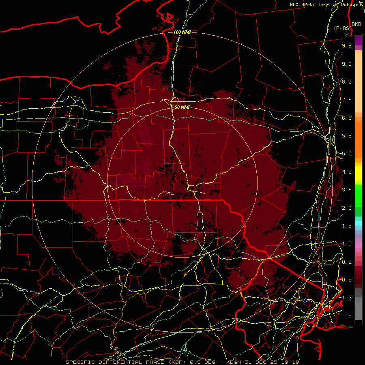Click the DKD product label
This screenshot has height=365, width=365.
tap(356, 24)
